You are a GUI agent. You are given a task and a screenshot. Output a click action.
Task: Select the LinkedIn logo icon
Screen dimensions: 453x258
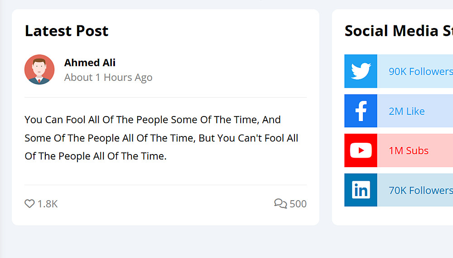point(361,190)
